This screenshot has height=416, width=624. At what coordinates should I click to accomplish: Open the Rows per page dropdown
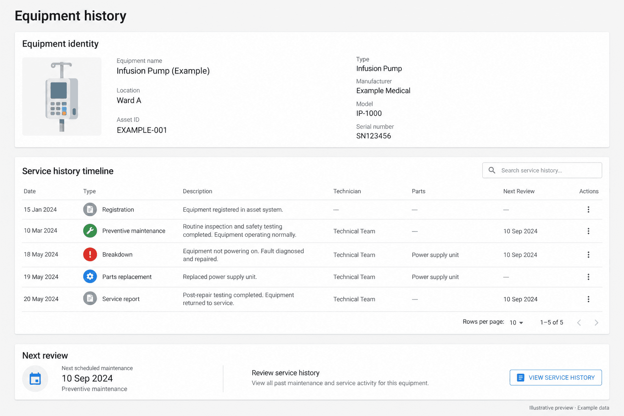tap(516, 323)
